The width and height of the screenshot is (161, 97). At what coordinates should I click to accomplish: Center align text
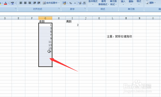(x=25, y=3)
